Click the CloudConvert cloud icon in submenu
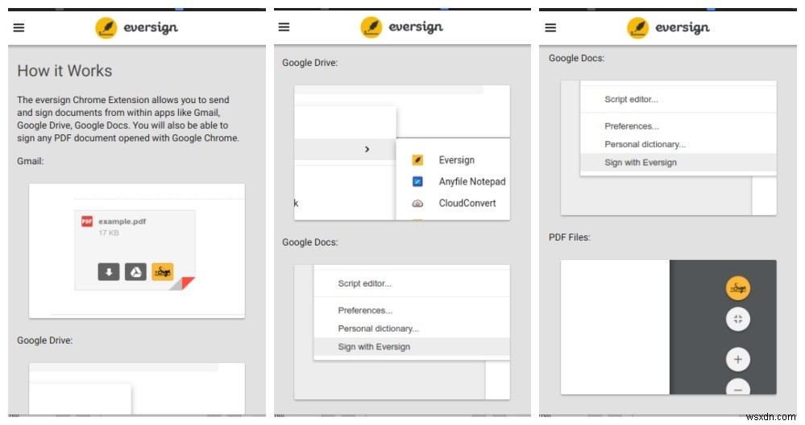This screenshot has height=425, width=805. [x=418, y=203]
